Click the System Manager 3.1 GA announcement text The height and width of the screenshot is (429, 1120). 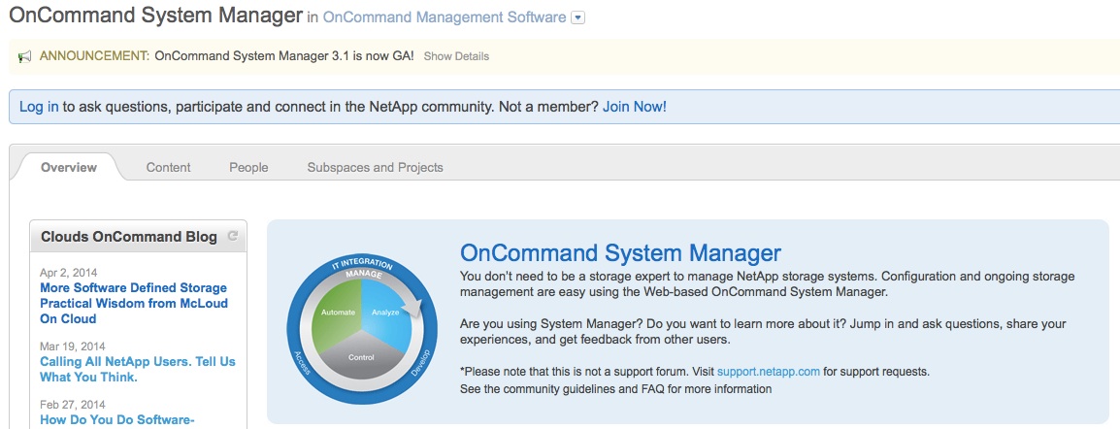click(x=284, y=56)
